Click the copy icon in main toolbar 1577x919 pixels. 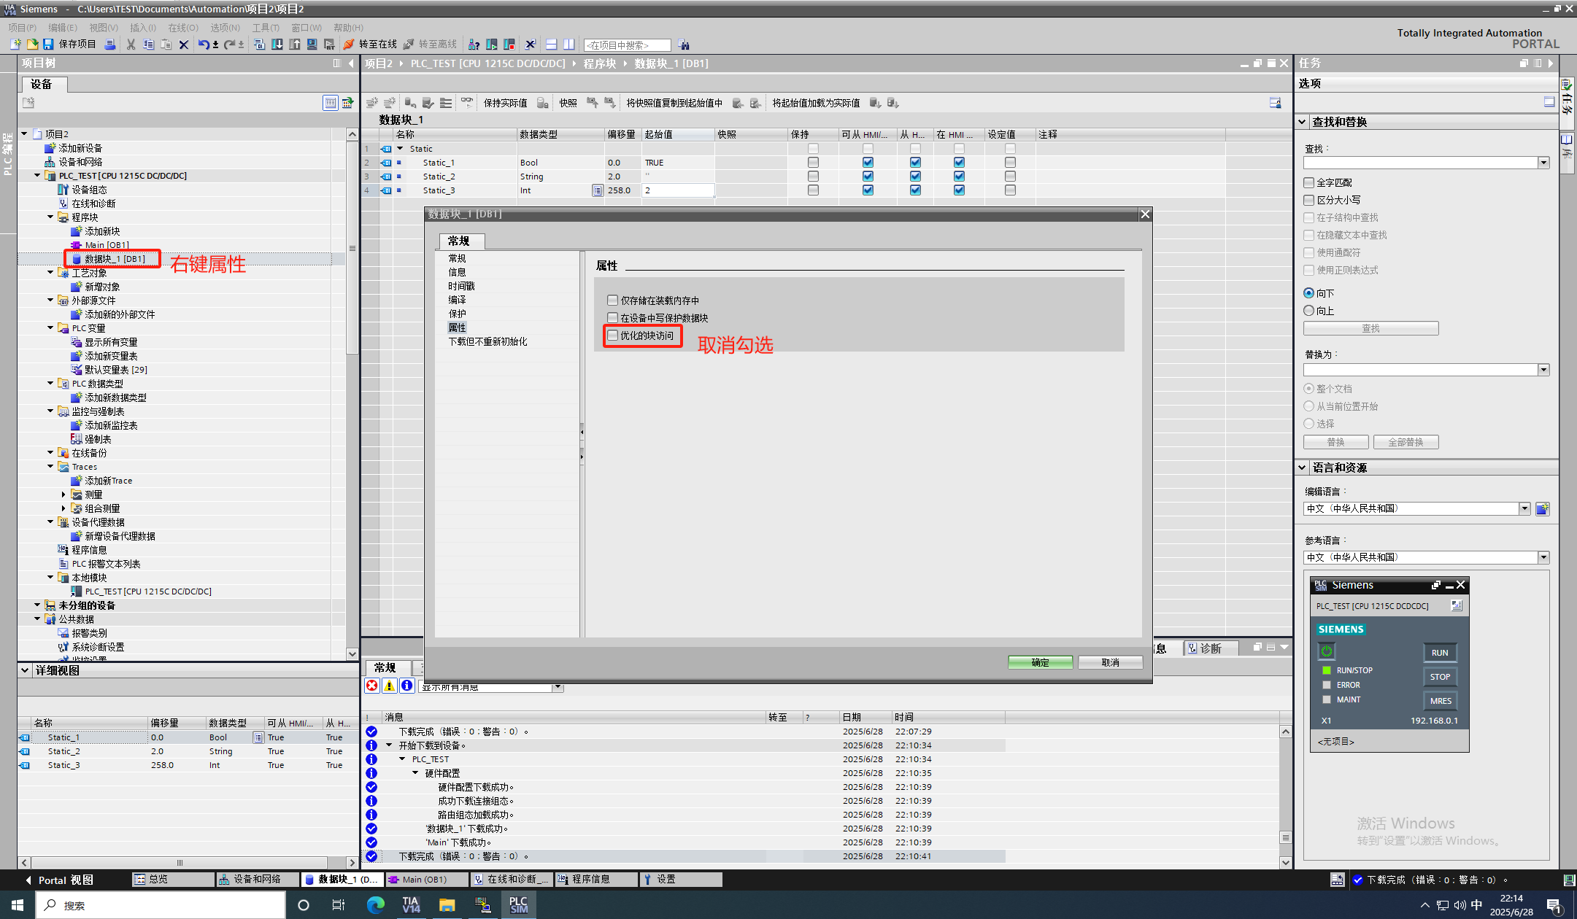point(149,44)
